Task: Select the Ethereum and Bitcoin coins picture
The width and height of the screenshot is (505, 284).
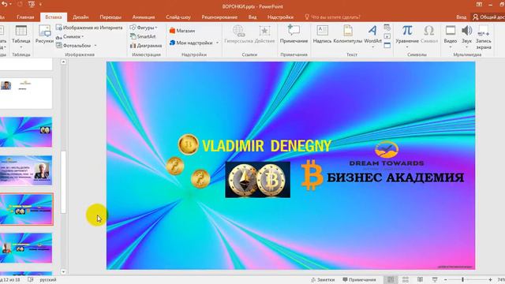Action: 258,180
